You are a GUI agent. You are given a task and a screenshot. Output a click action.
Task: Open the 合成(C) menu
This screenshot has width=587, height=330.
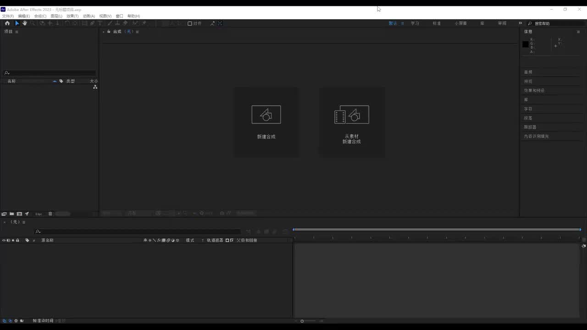(40, 16)
